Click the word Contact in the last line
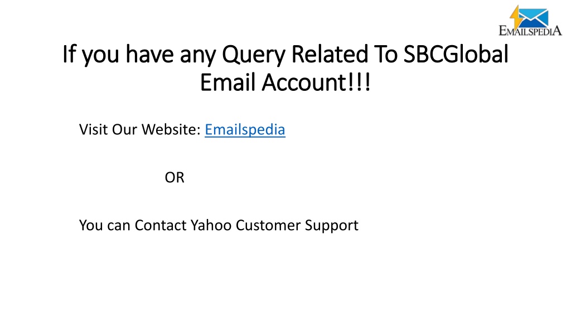This screenshot has width=571, height=321. coord(161,225)
